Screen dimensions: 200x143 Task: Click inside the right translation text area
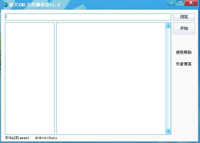pos(111,79)
